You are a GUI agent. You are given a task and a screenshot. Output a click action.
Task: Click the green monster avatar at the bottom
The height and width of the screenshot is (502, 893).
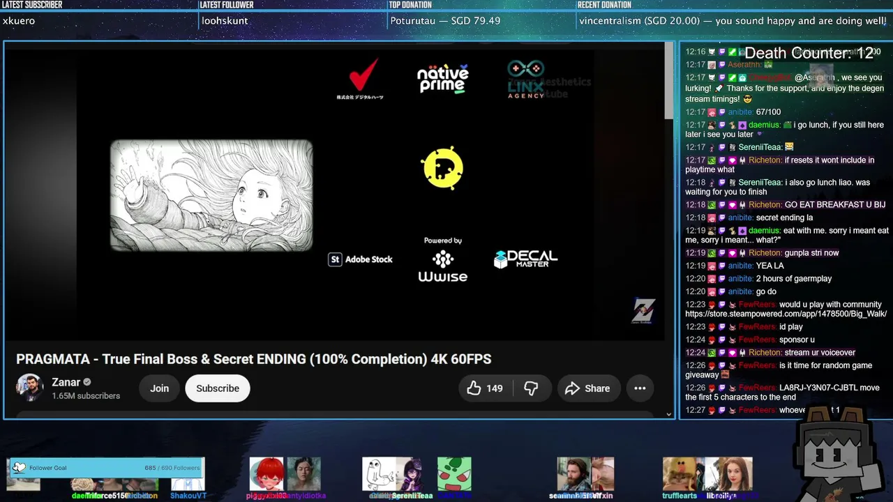click(x=454, y=474)
